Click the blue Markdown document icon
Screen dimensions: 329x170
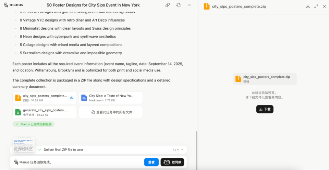[x=84, y=98]
